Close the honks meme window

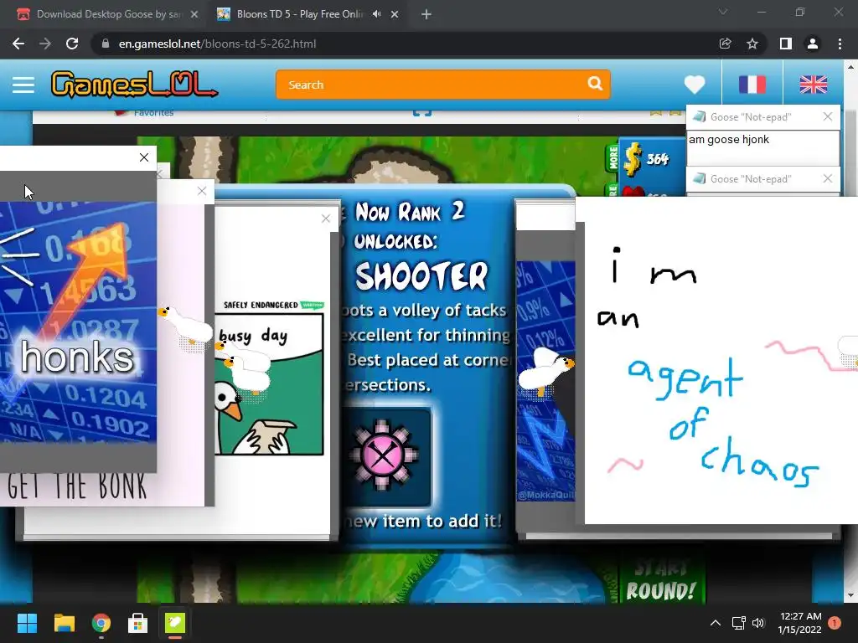(144, 157)
